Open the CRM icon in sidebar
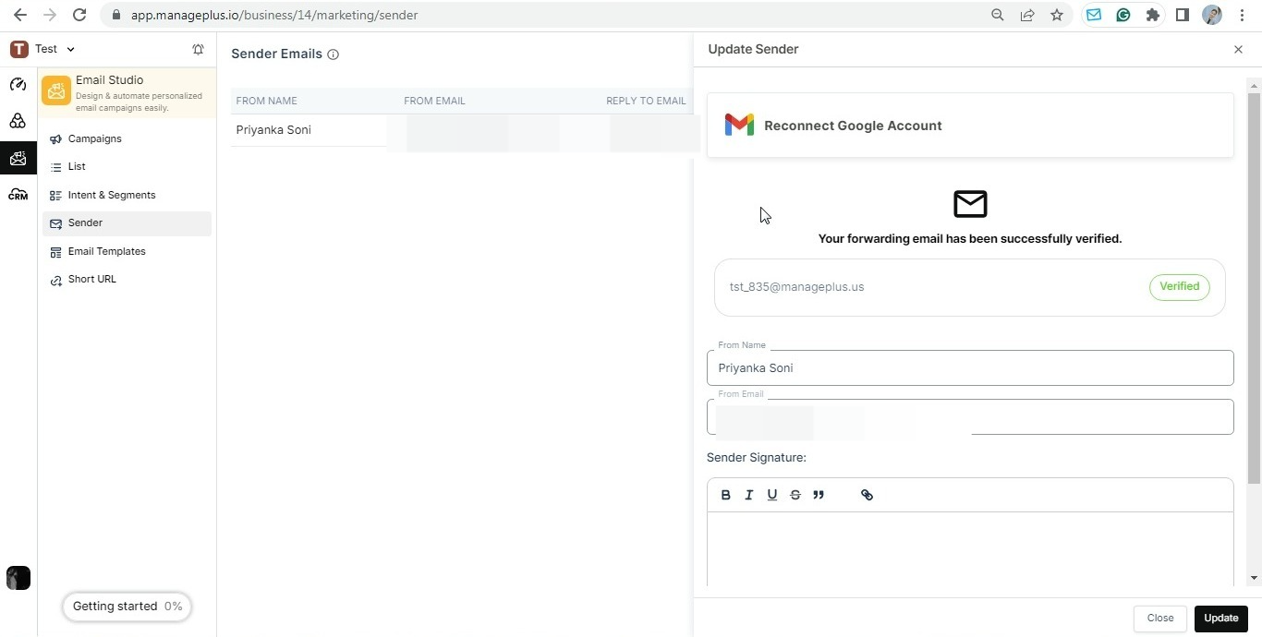Viewport: 1262px width, 637px height. [x=18, y=195]
